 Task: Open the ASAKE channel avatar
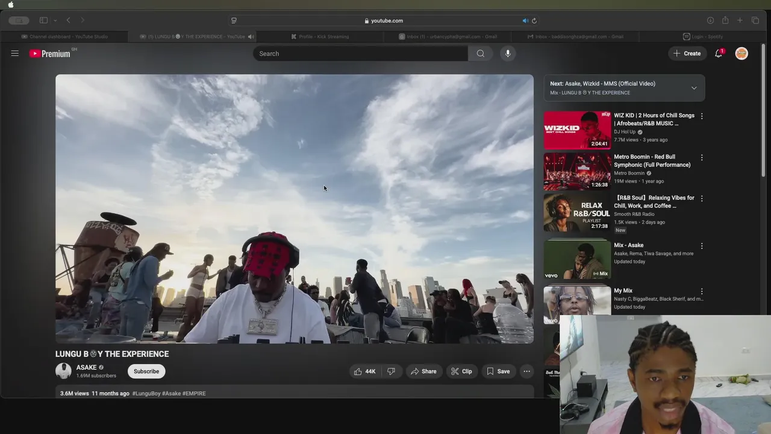point(63,371)
